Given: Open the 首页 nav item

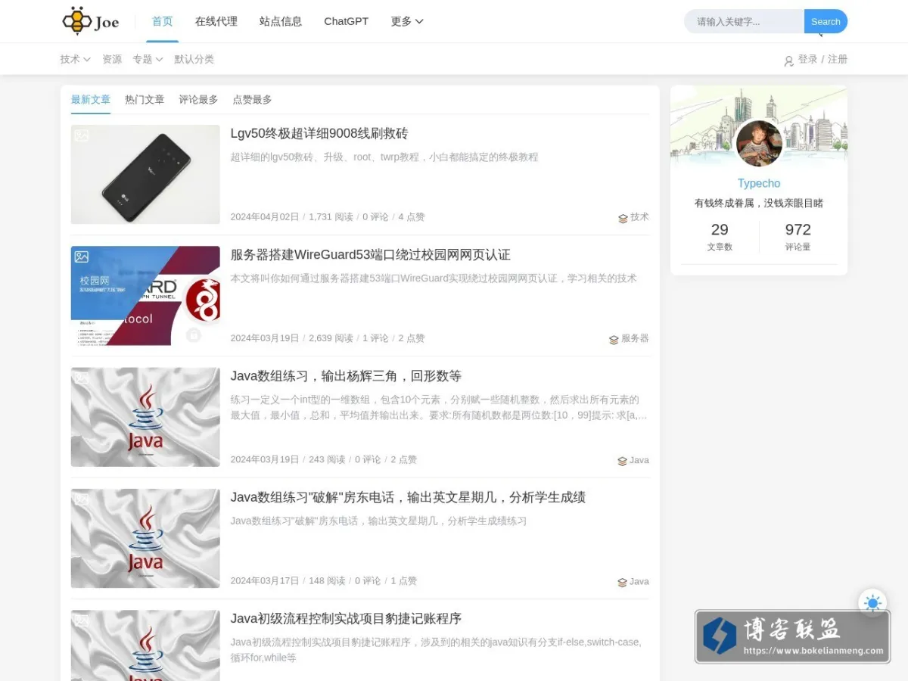Looking at the screenshot, I should (163, 21).
